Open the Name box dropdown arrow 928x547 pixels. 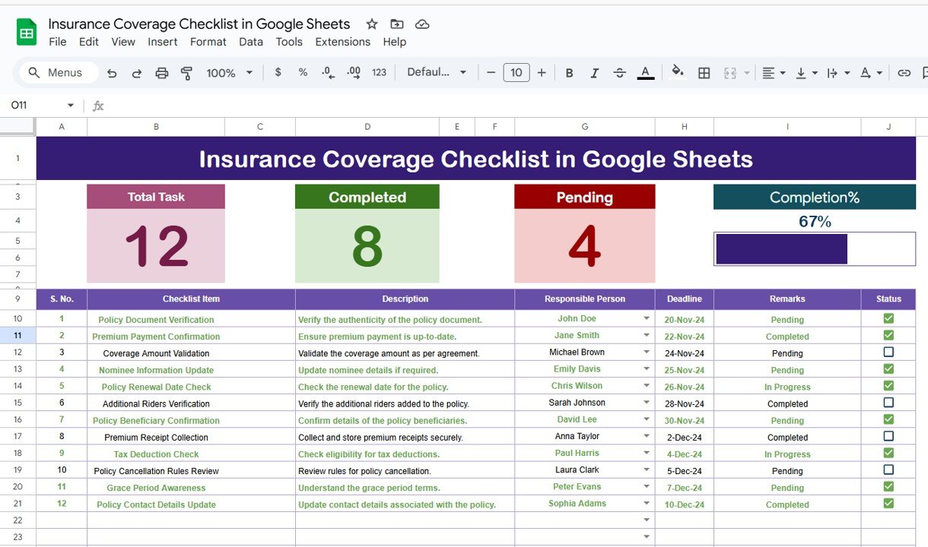71,106
